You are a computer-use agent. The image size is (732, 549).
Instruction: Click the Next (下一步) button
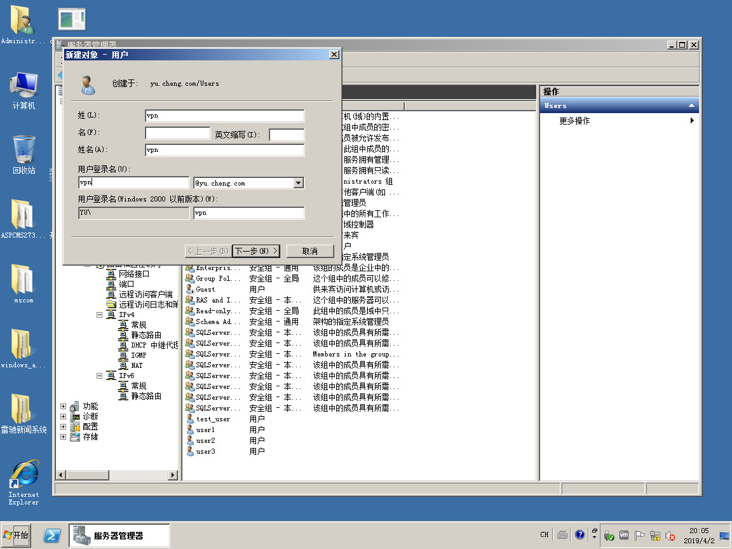[x=257, y=251]
